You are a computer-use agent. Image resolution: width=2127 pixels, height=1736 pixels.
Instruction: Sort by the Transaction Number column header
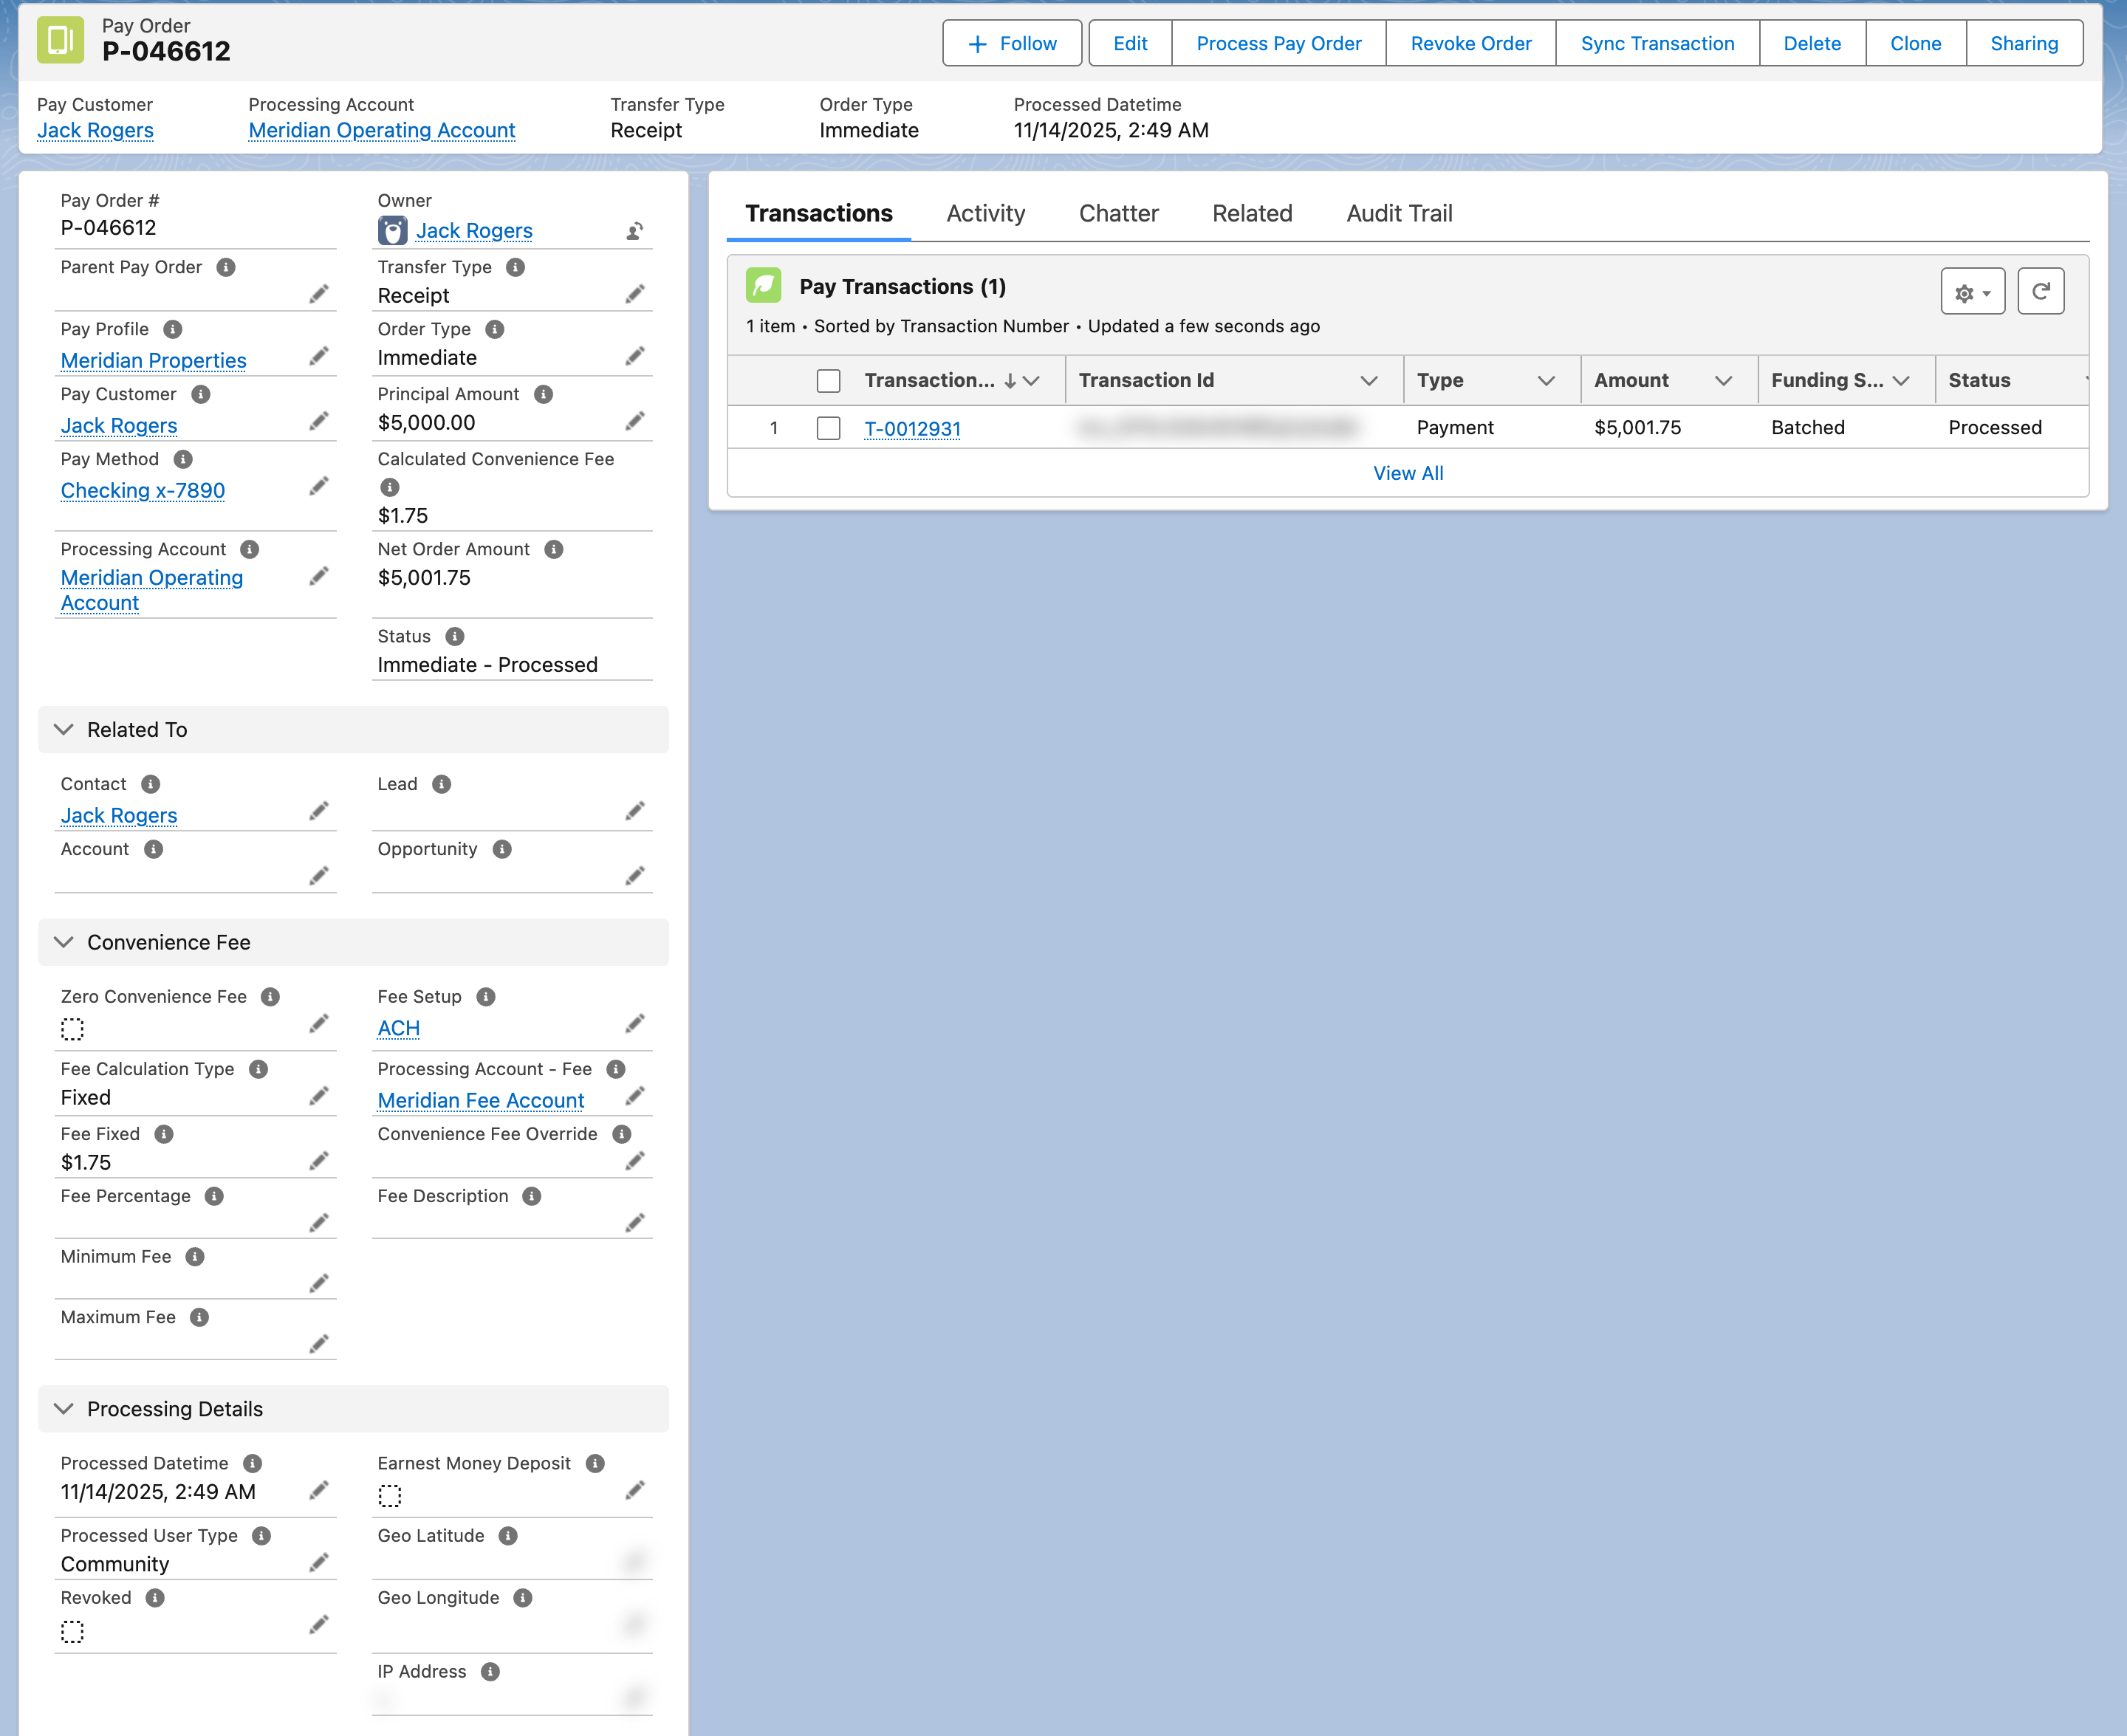(930, 381)
